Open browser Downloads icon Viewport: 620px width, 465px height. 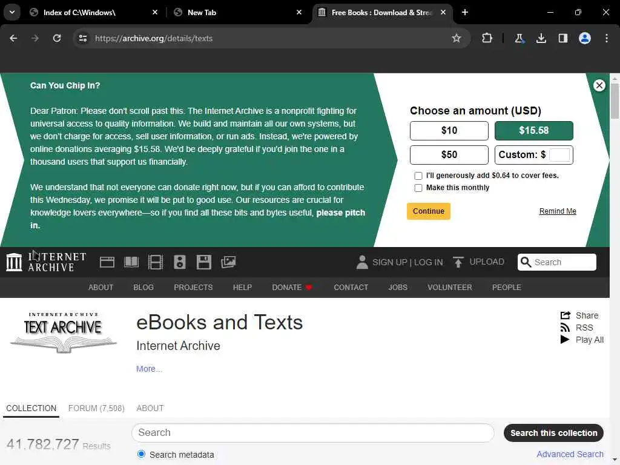click(541, 38)
